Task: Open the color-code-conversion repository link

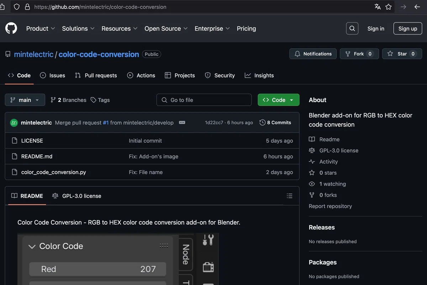Action: (99, 54)
